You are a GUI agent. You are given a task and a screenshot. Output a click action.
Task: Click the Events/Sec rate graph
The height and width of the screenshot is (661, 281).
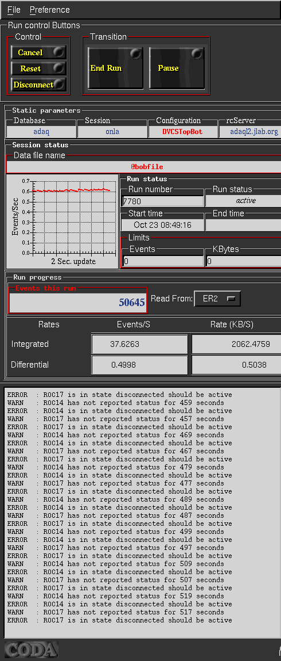pos(63,221)
